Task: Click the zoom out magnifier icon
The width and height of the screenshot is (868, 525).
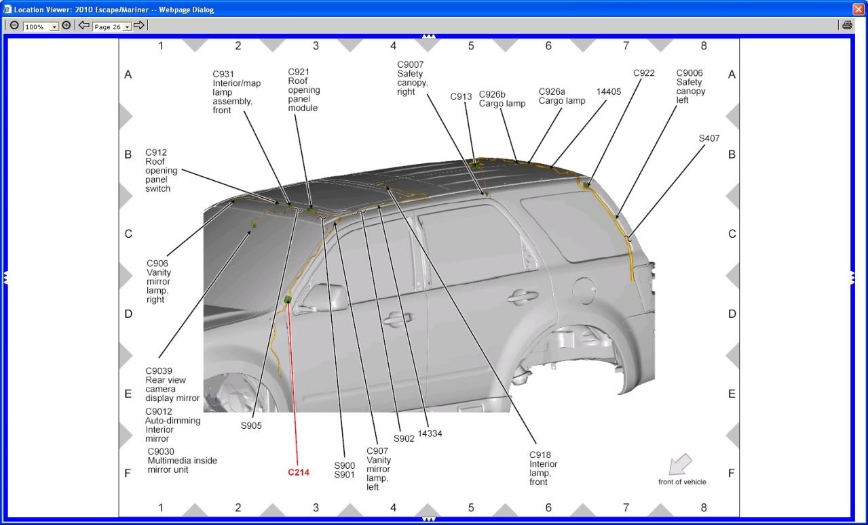Action: [14, 26]
